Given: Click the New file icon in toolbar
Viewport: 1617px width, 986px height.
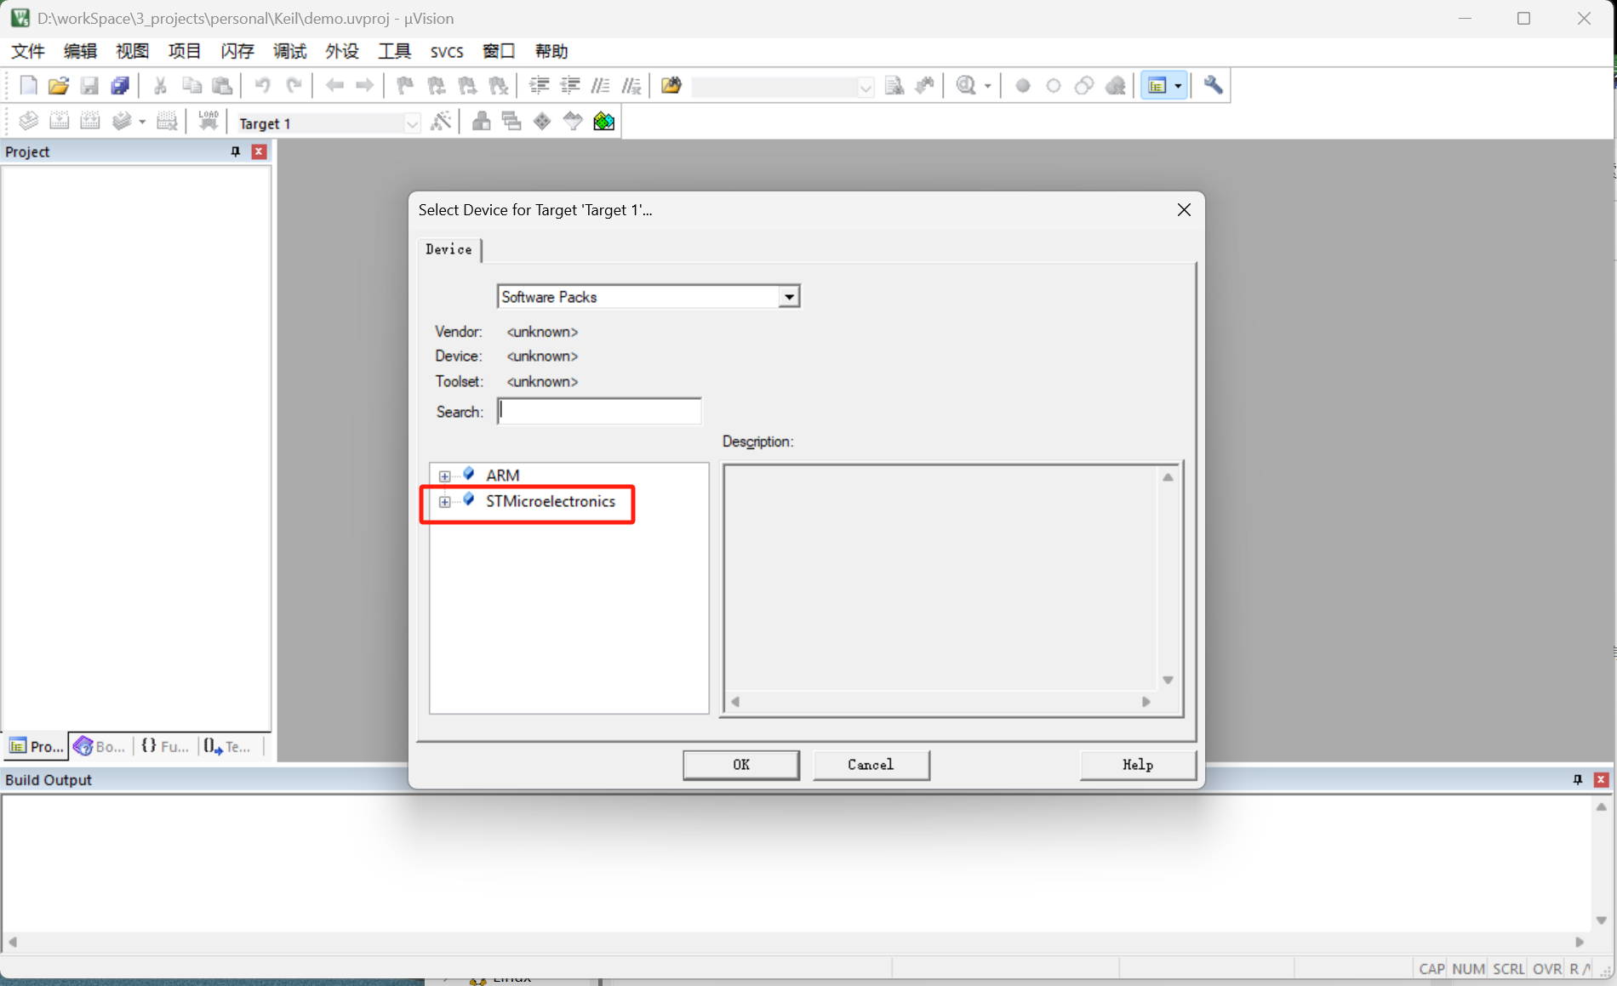Looking at the screenshot, I should point(28,86).
